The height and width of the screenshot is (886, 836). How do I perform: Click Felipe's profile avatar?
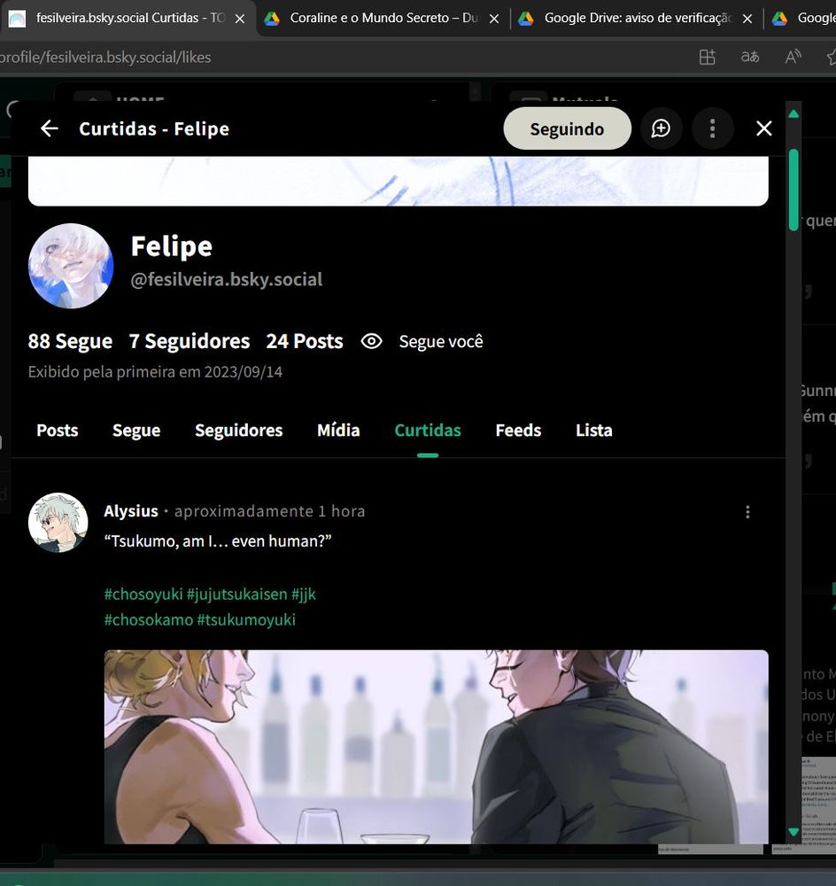click(x=71, y=266)
